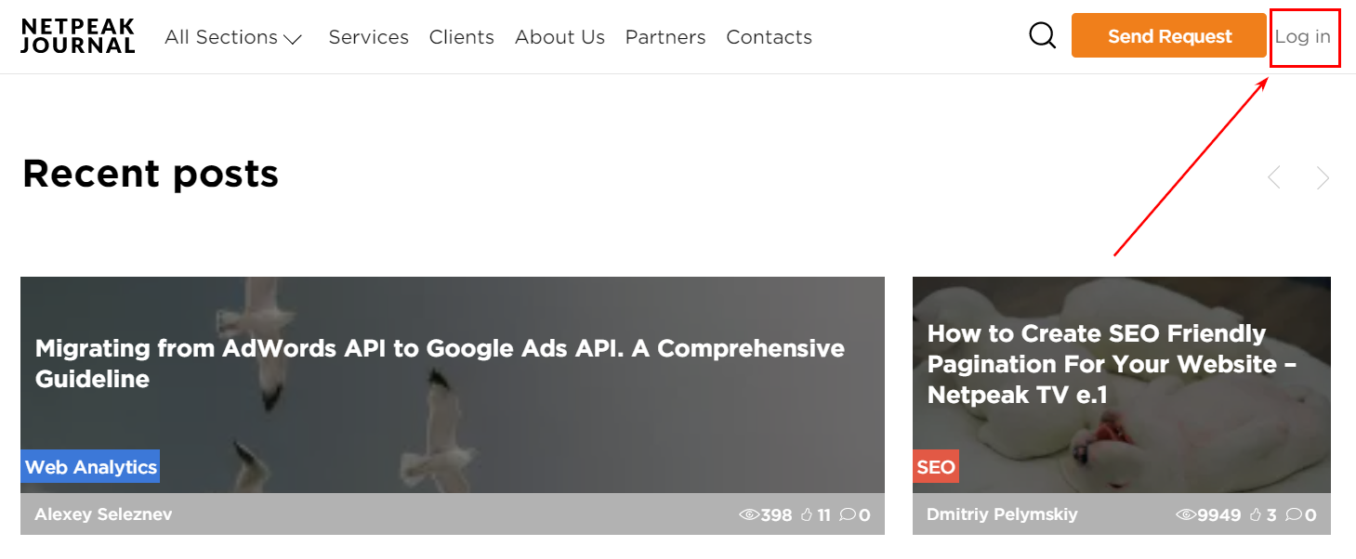This screenshot has width=1356, height=559.
Task: Go to About Us page
Action: coord(560,37)
